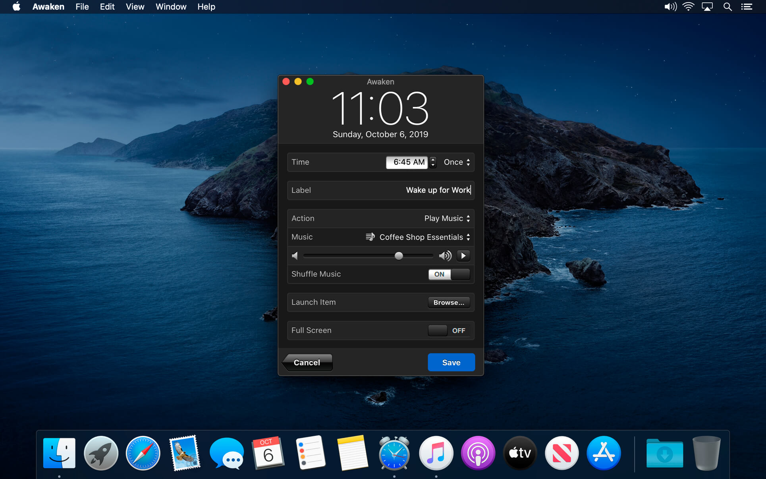This screenshot has width=766, height=479.
Task: Save the alarm
Action: (x=451, y=362)
